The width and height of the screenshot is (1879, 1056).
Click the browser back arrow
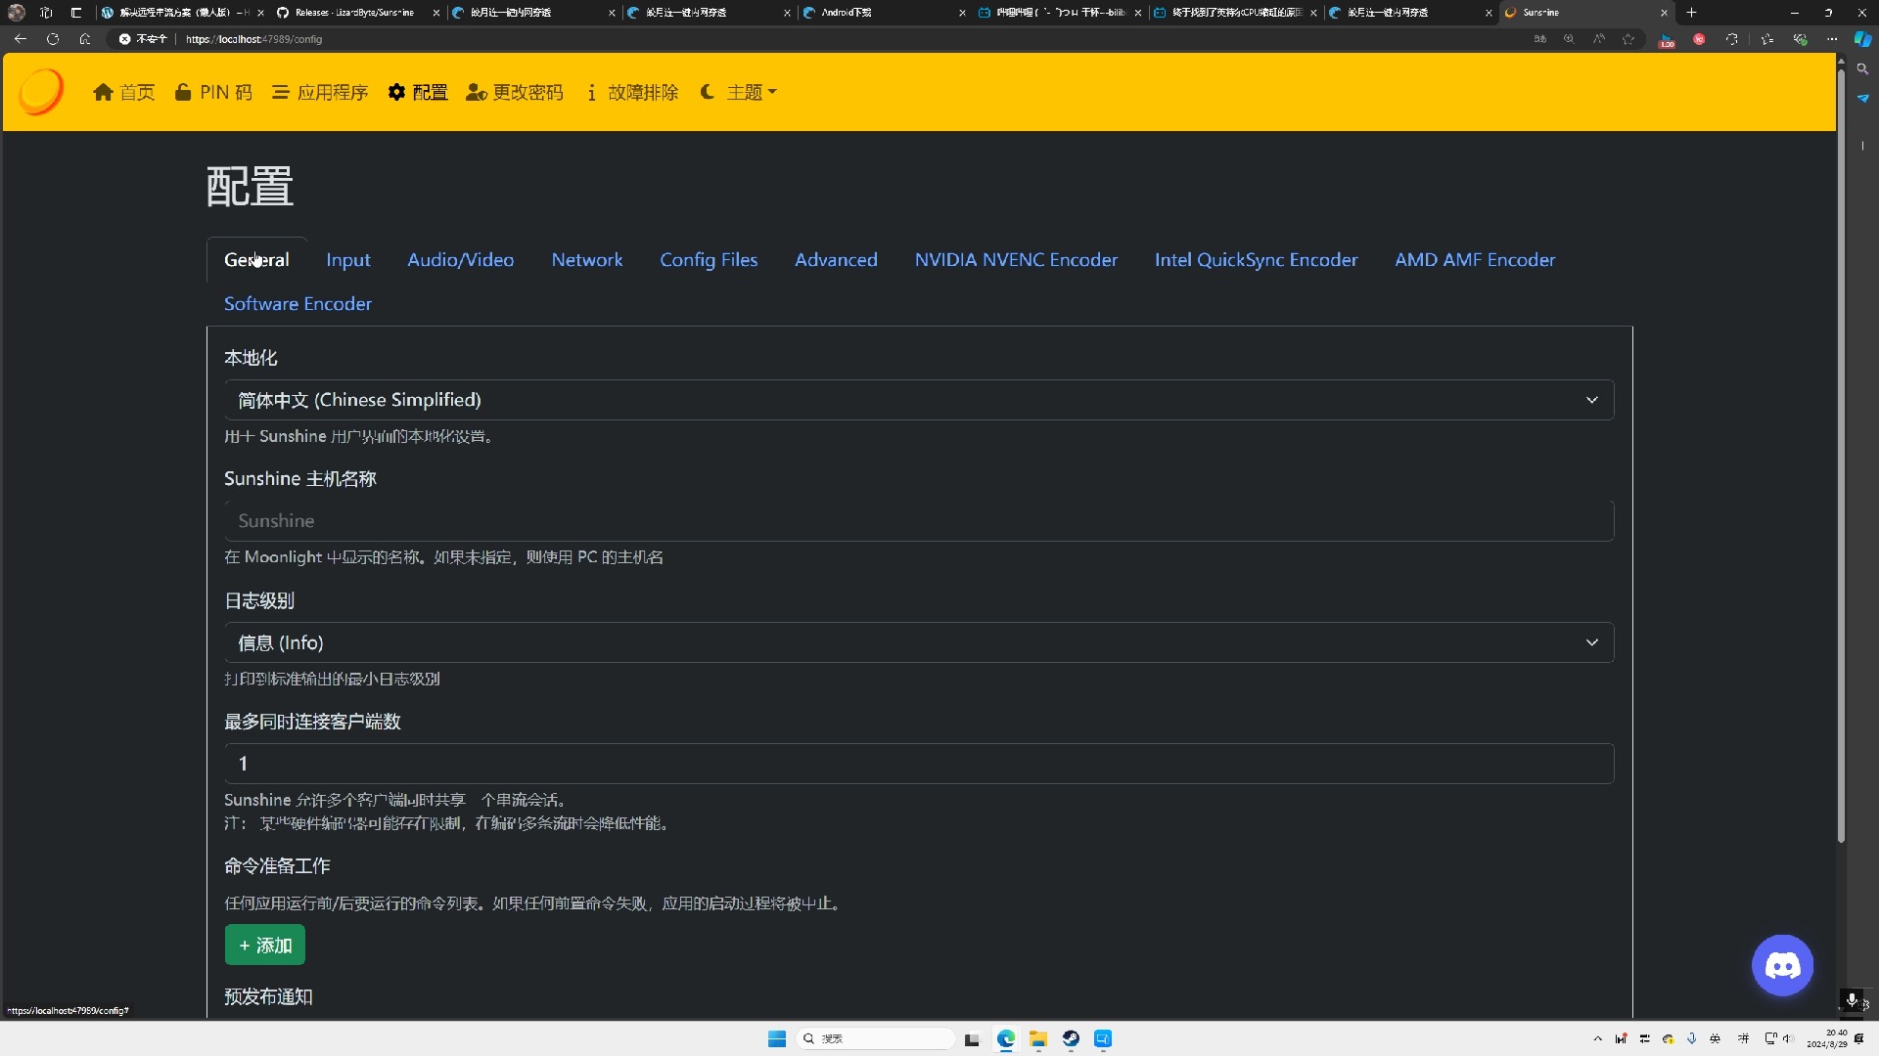pos(20,39)
